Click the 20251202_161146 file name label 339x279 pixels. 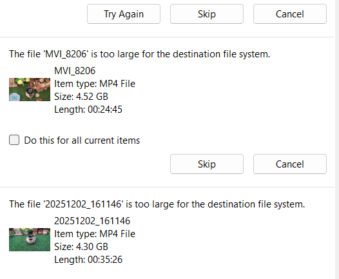(92, 221)
